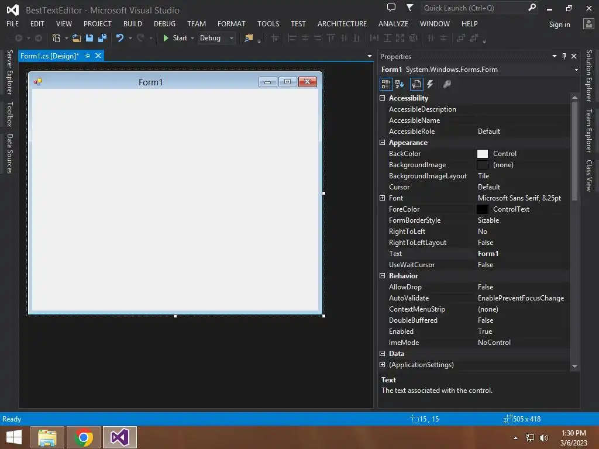Click the Save All toolbar icon

(102, 38)
